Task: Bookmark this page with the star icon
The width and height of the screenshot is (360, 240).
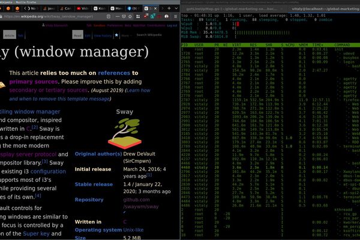Action: coord(130,17)
